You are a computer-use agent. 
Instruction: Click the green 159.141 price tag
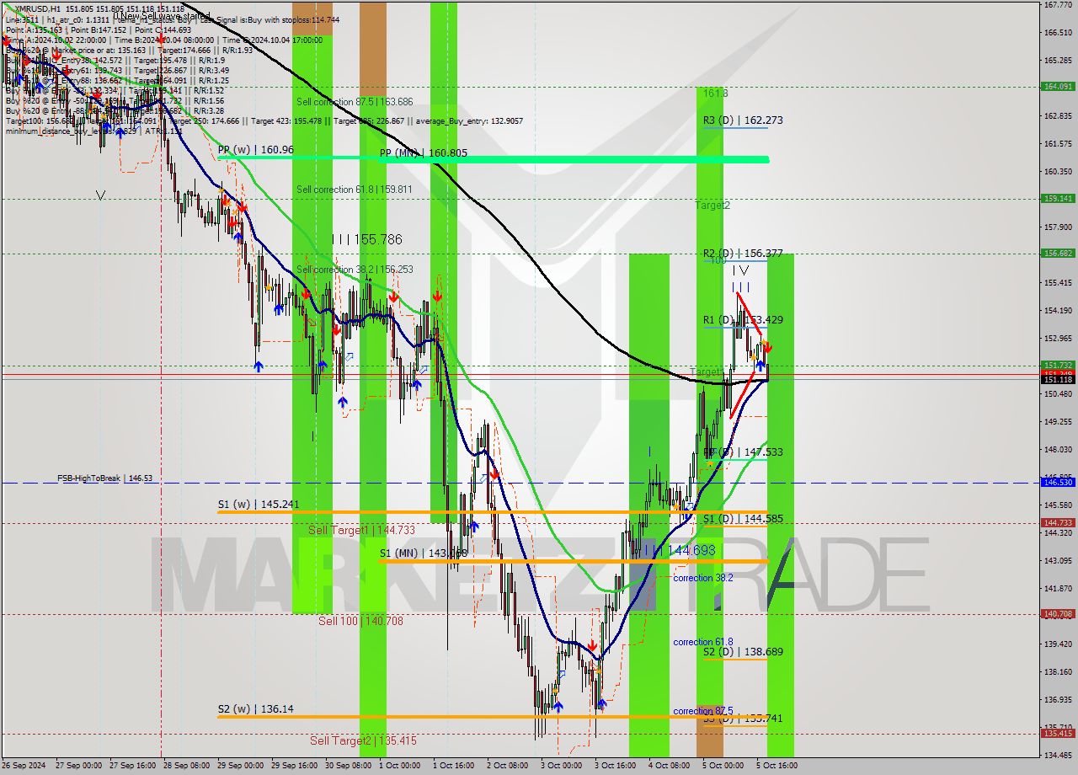pos(1058,199)
